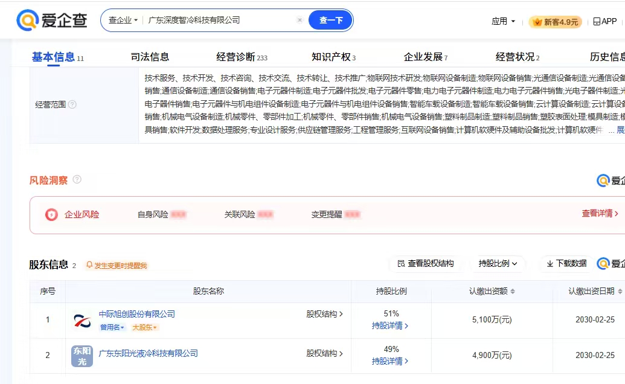This screenshot has width=625, height=384.
Task: Expand the 大股东 tag dropdown
Action: click(x=144, y=327)
